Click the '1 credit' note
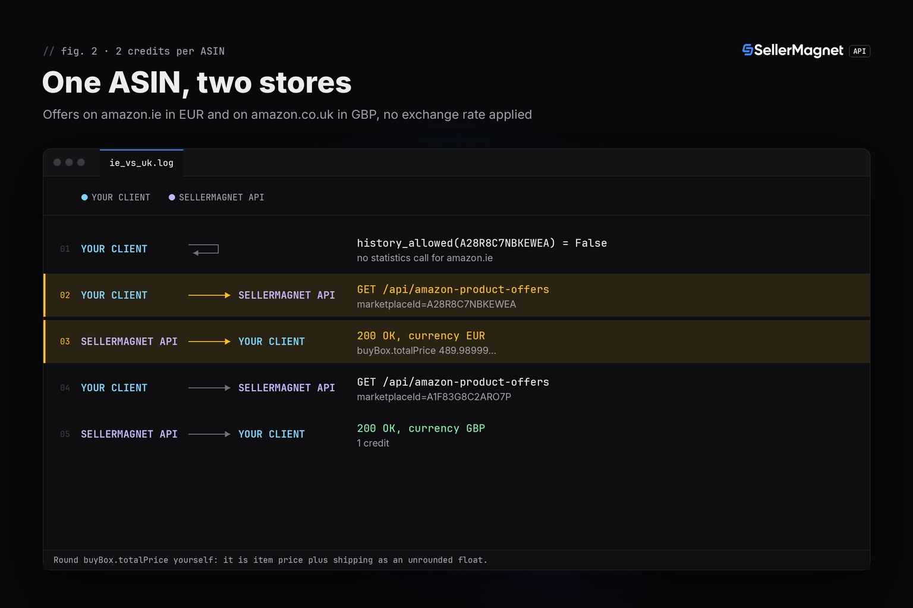Screen dimensions: 913x608 373,443
